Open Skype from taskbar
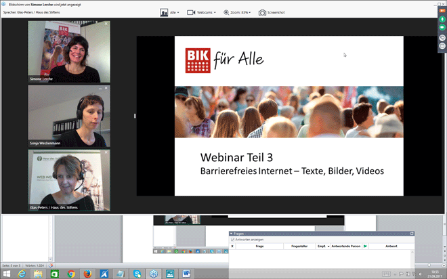 137,274
